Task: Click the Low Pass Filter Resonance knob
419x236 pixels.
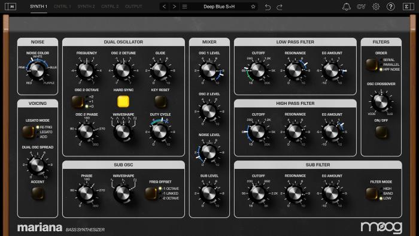Action: click(294, 70)
